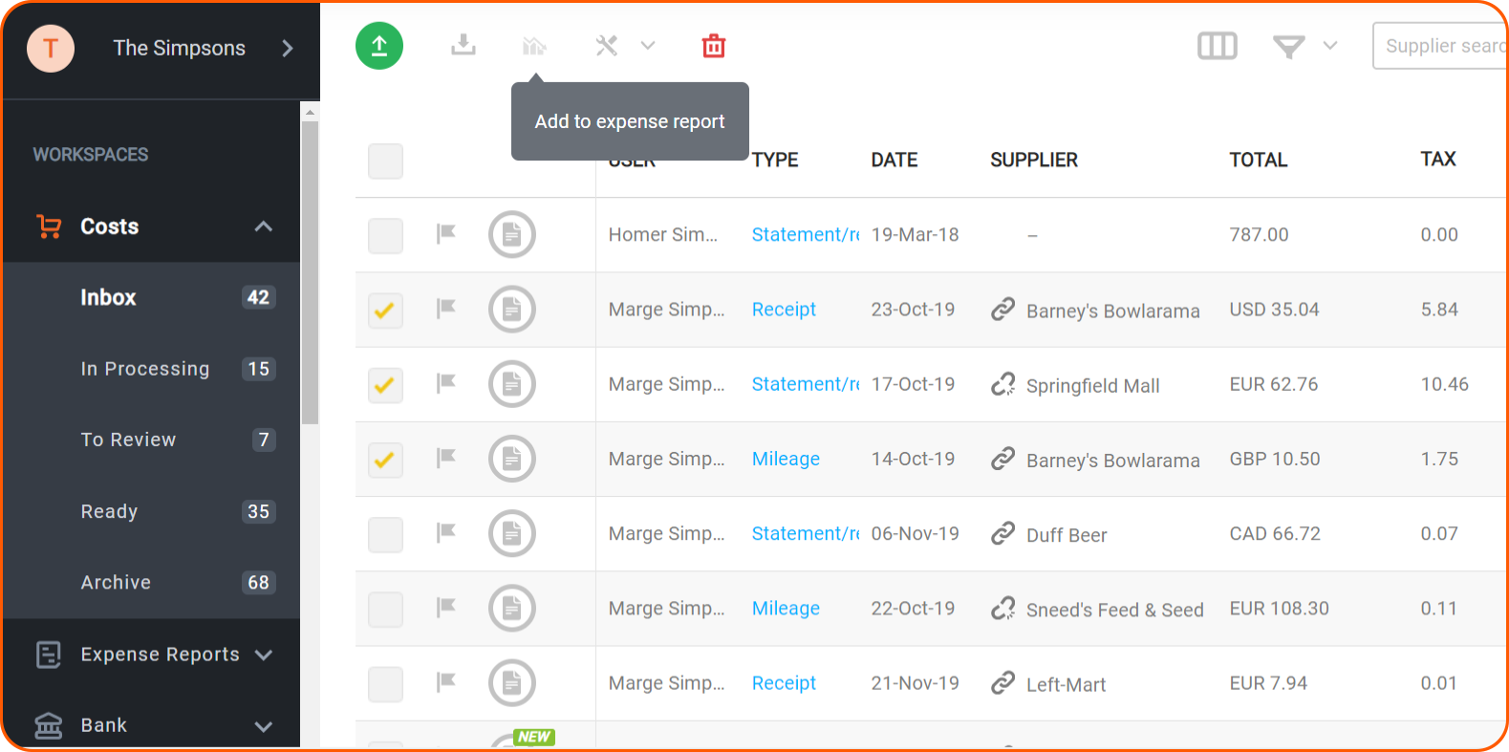This screenshot has width=1509, height=752.
Task: Sort by the TAX column header
Action: tap(1438, 159)
